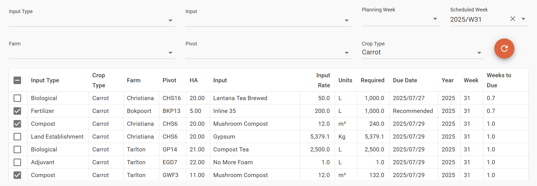The width and height of the screenshot is (537, 186).
Task: Check the No More Foam row
Action: point(17,162)
